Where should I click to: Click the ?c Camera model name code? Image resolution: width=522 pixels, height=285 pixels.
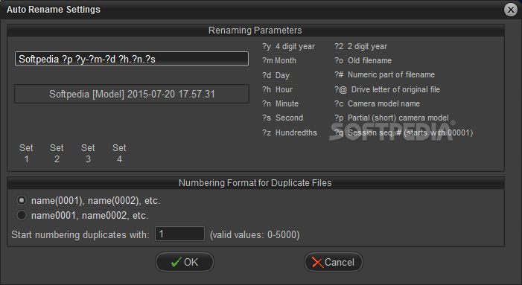point(378,103)
